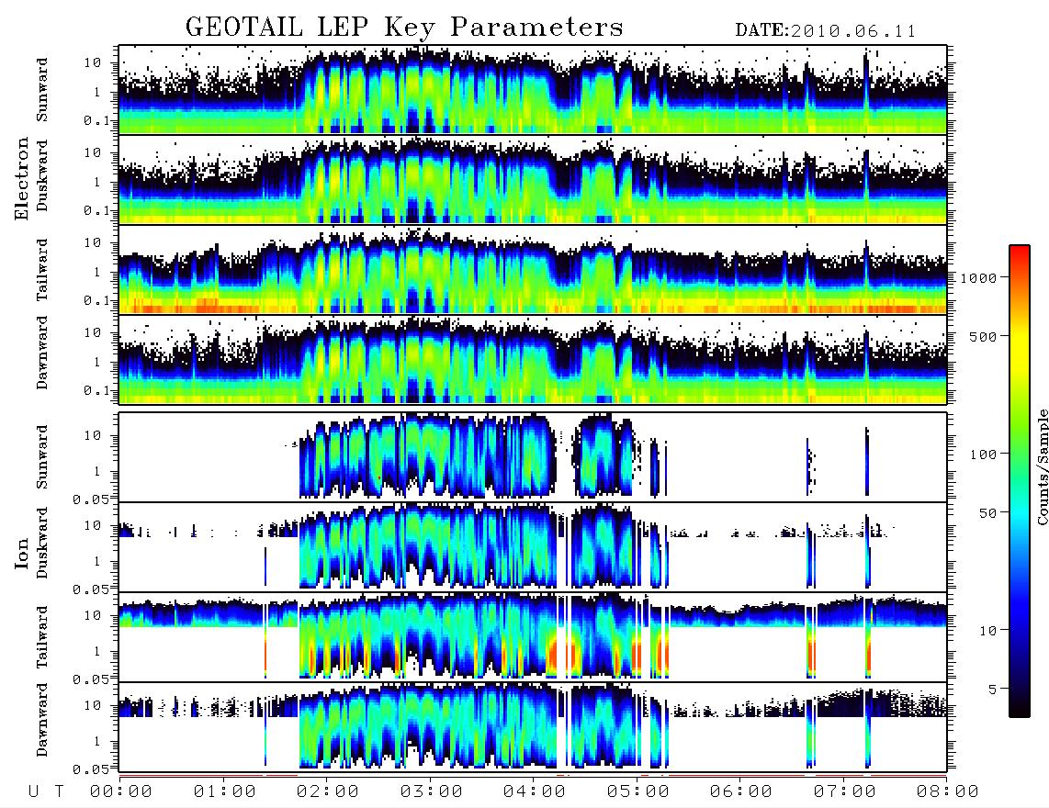Click the 500 colorbar tick label
Image resolution: width=1049 pixels, height=808 pixels.
983,336
